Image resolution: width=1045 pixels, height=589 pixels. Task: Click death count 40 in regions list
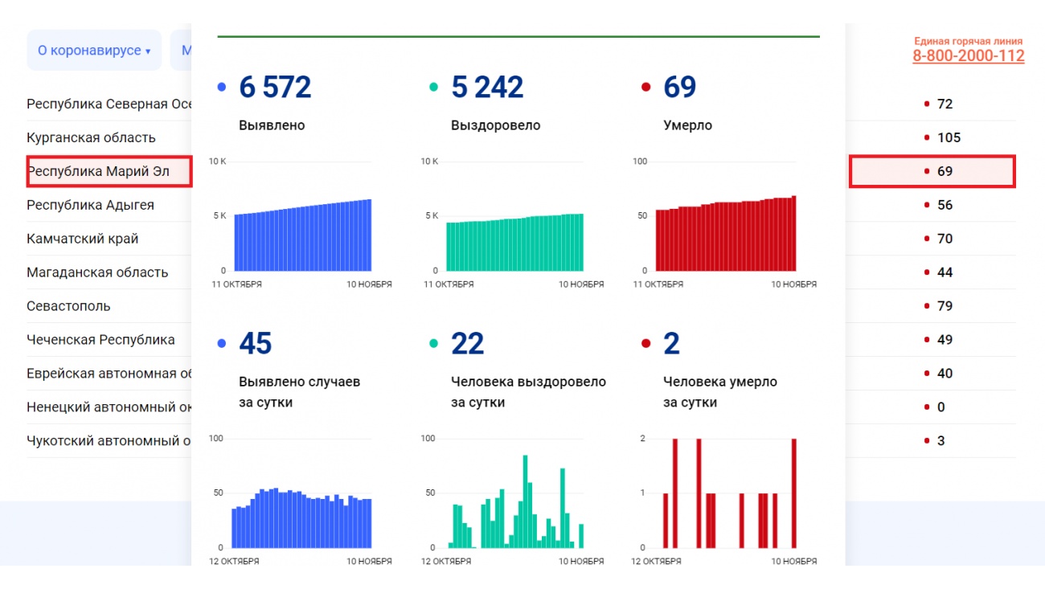[945, 374]
